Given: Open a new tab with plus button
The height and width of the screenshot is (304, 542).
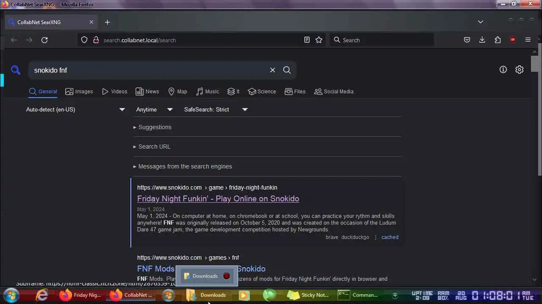Looking at the screenshot, I should tap(107, 22).
